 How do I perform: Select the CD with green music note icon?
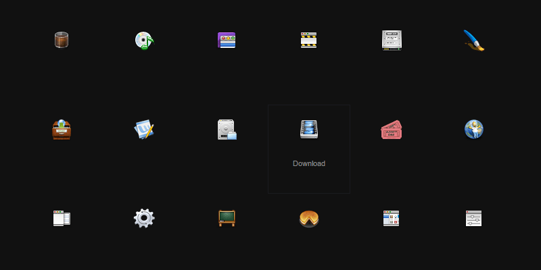click(x=144, y=40)
